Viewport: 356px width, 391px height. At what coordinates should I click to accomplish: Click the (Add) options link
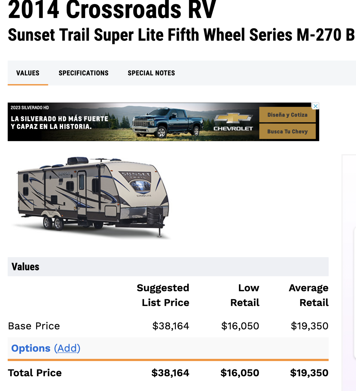(x=67, y=348)
